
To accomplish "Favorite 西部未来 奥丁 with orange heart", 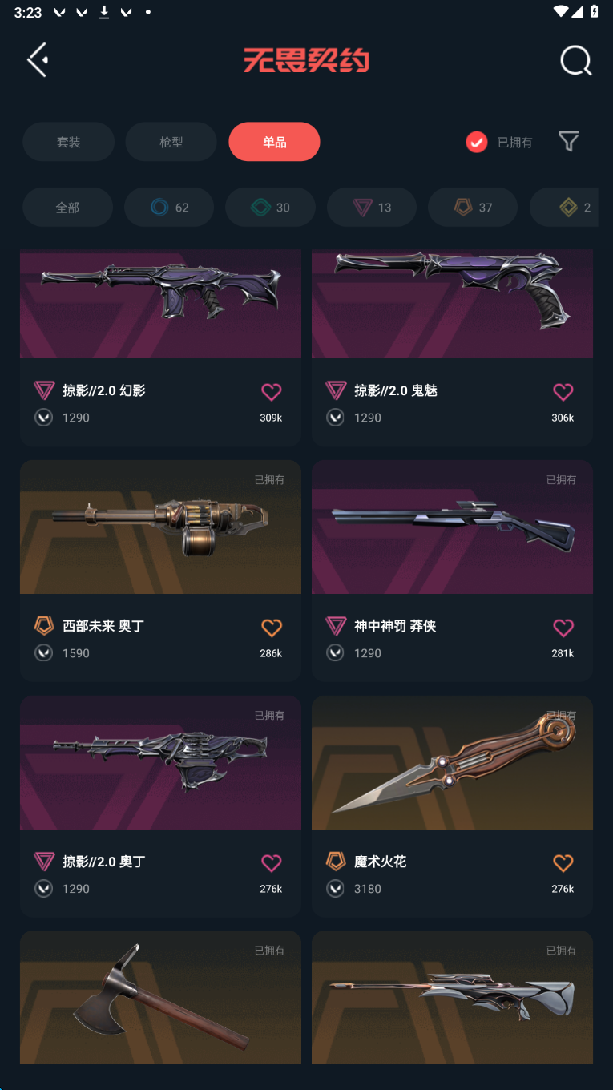I will coord(272,627).
